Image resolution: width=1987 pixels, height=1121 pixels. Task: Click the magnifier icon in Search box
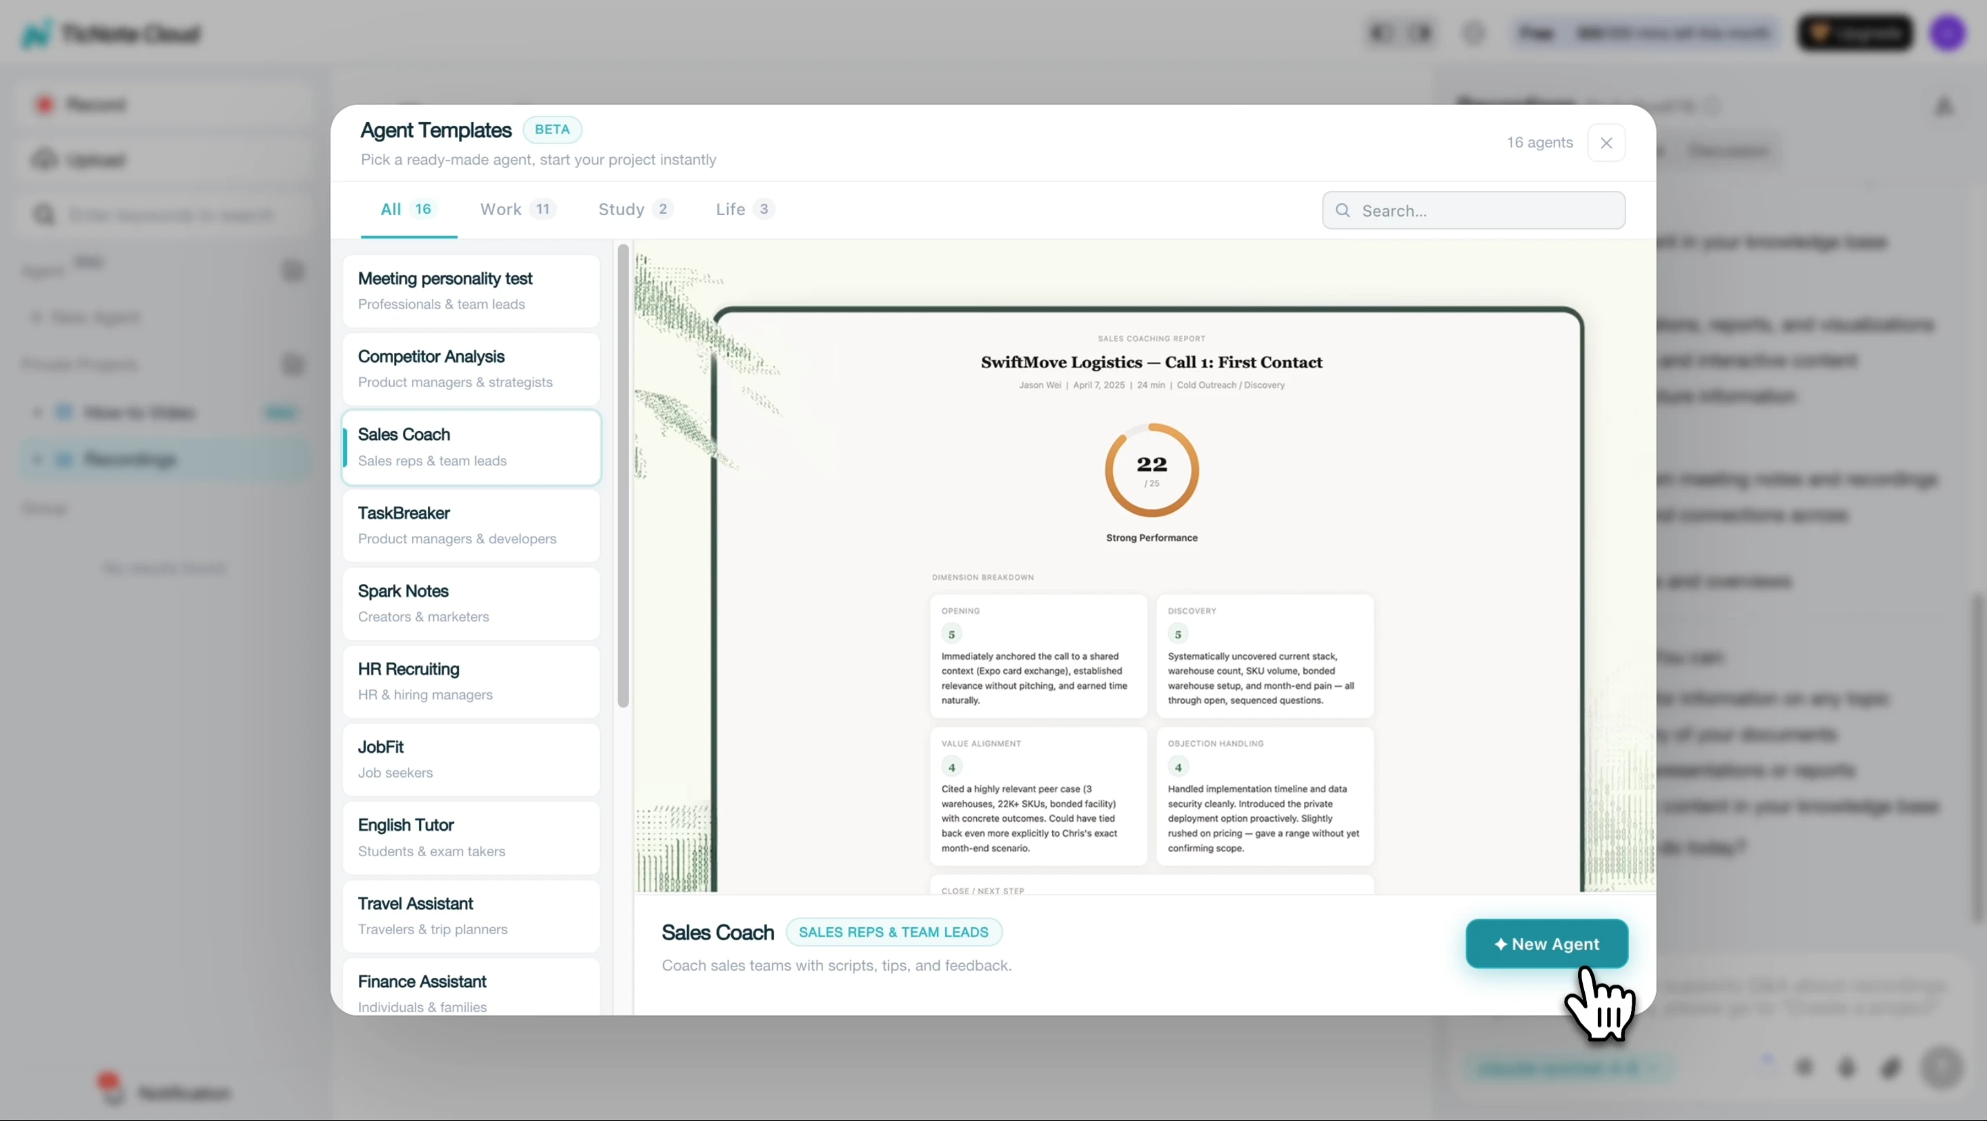click(x=1343, y=210)
